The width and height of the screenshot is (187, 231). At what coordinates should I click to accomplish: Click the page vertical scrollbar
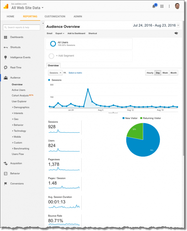click(x=184, y=88)
